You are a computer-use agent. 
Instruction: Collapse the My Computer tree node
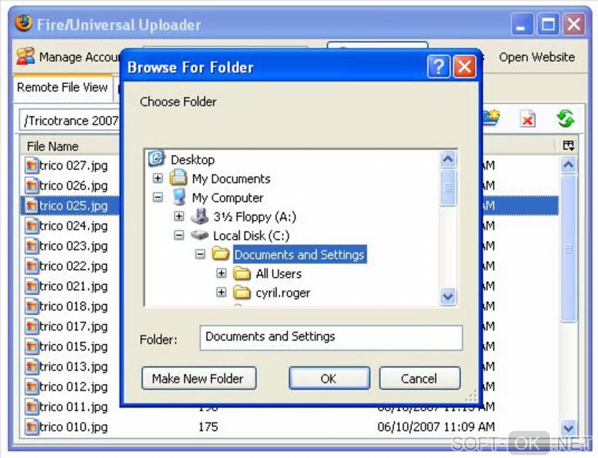tap(158, 197)
